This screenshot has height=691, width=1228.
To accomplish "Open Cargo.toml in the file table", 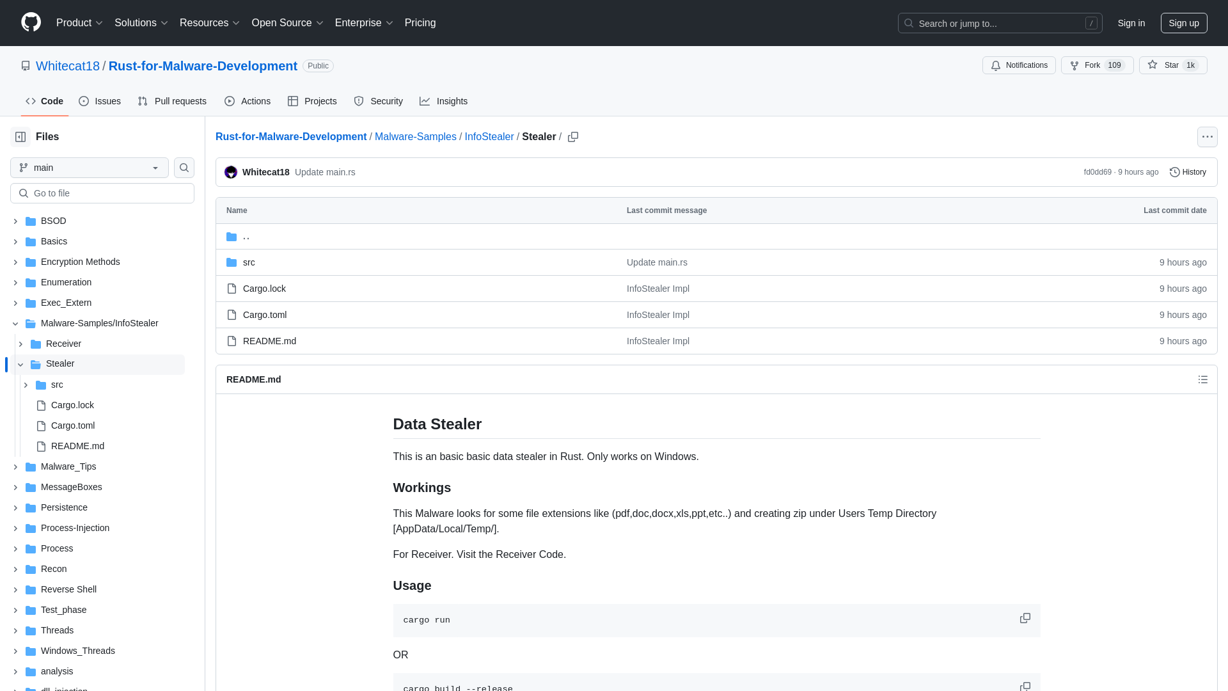I will (265, 315).
